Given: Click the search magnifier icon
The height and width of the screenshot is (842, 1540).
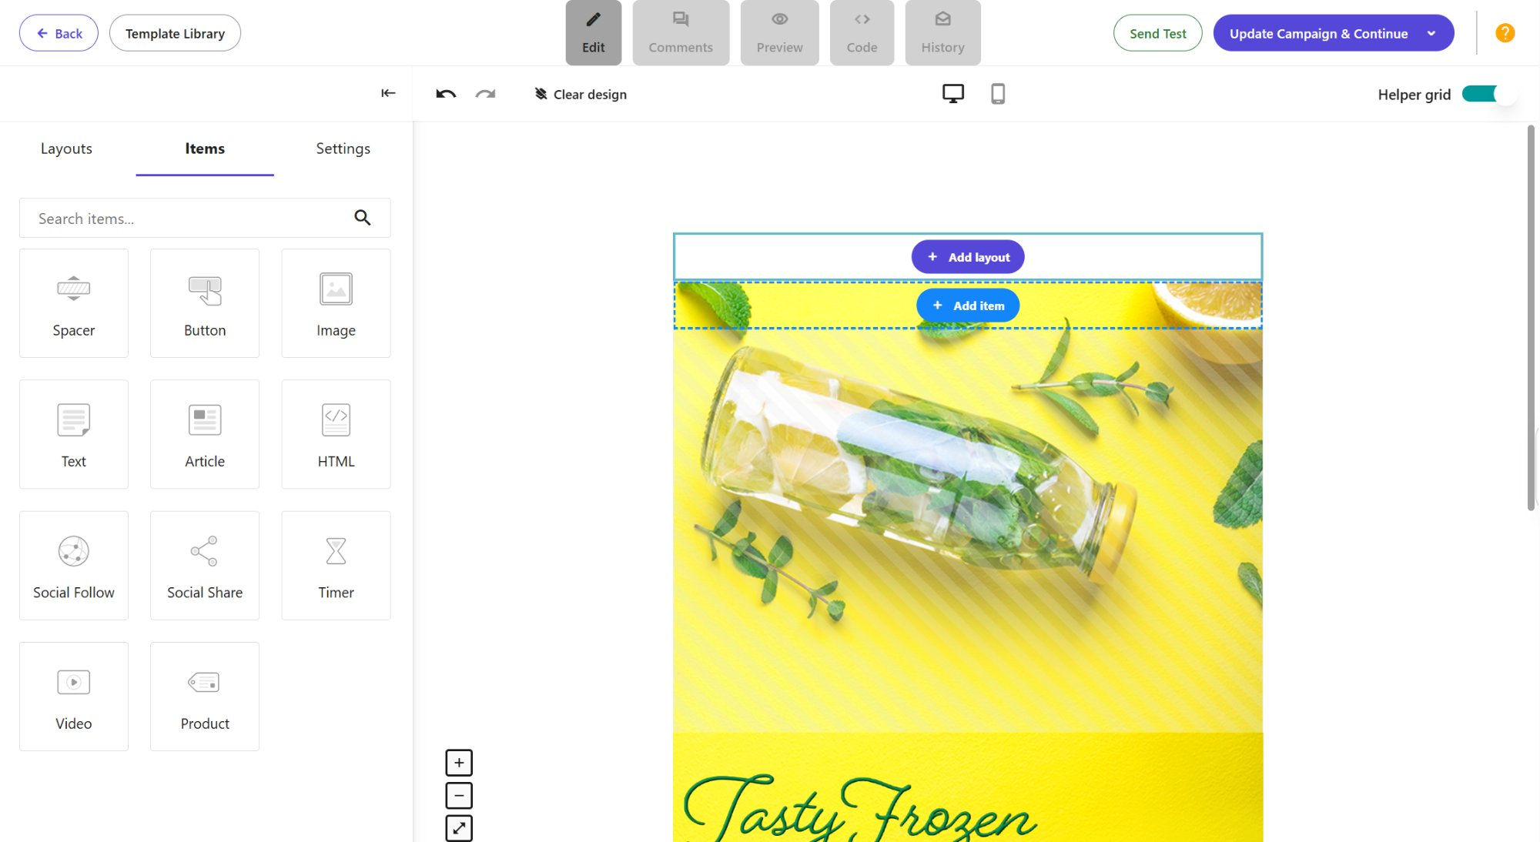Looking at the screenshot, I should click(x=363, y=218).
